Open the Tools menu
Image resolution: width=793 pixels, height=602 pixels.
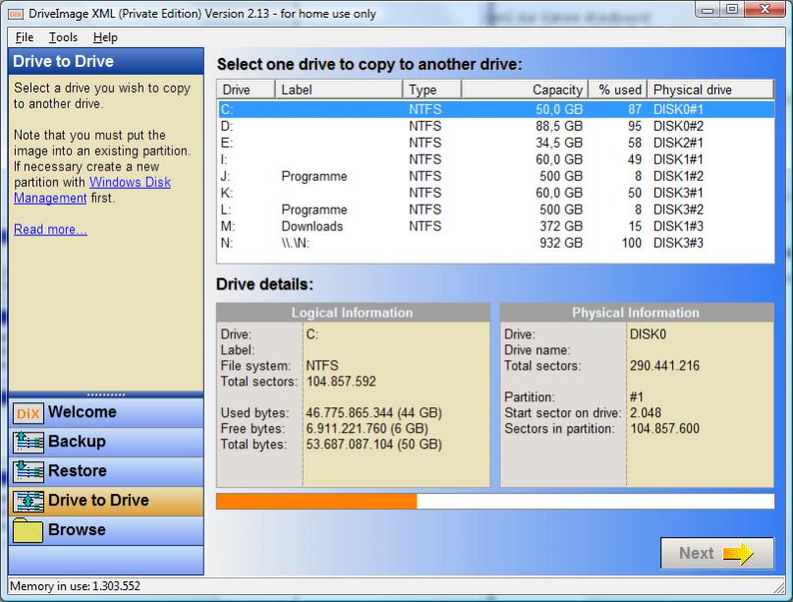pyautogui.click(x=63, y=37)
